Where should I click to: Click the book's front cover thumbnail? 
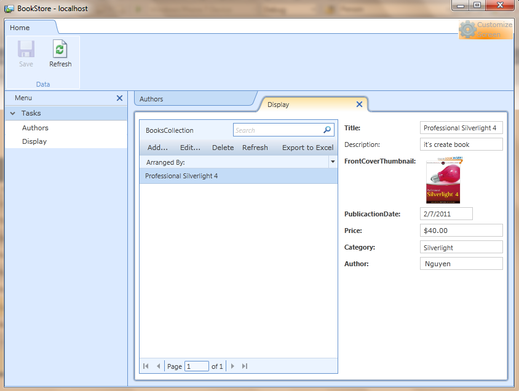(x=443, y=180)
